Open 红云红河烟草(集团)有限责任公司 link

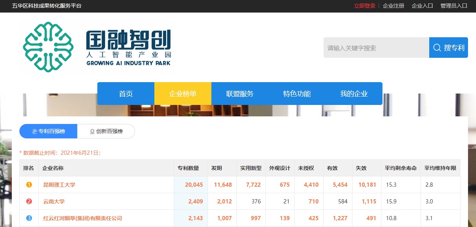tap(83, 218)
